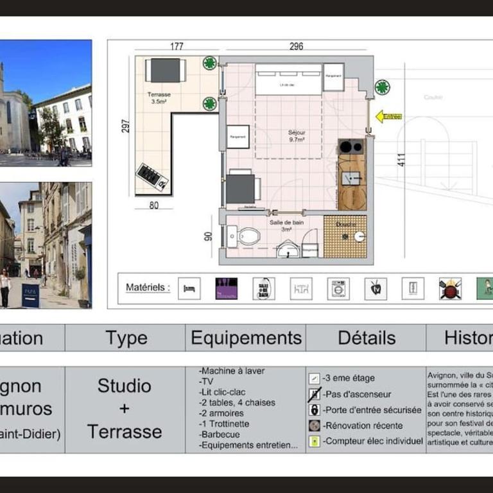The image size is (493, 493).
Task: Click the wardrobe icon in Matériels row
Action: [x=413, y=288]
